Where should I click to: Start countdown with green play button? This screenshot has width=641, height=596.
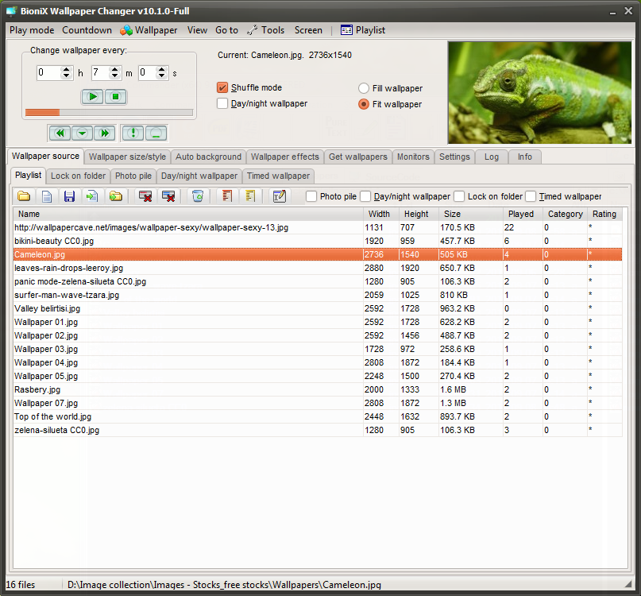(x=93, y=97)
